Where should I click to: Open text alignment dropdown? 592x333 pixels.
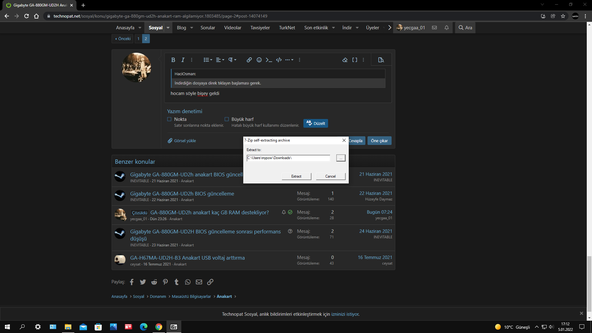coord(220,60)
